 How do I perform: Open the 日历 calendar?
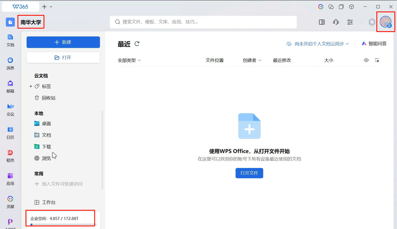(x=10, y=133)
